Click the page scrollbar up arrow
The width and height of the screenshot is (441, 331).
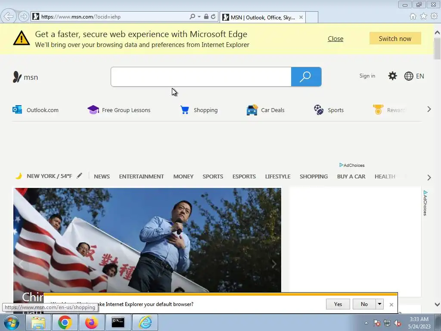pyautogui.click(x=437, y=33)
